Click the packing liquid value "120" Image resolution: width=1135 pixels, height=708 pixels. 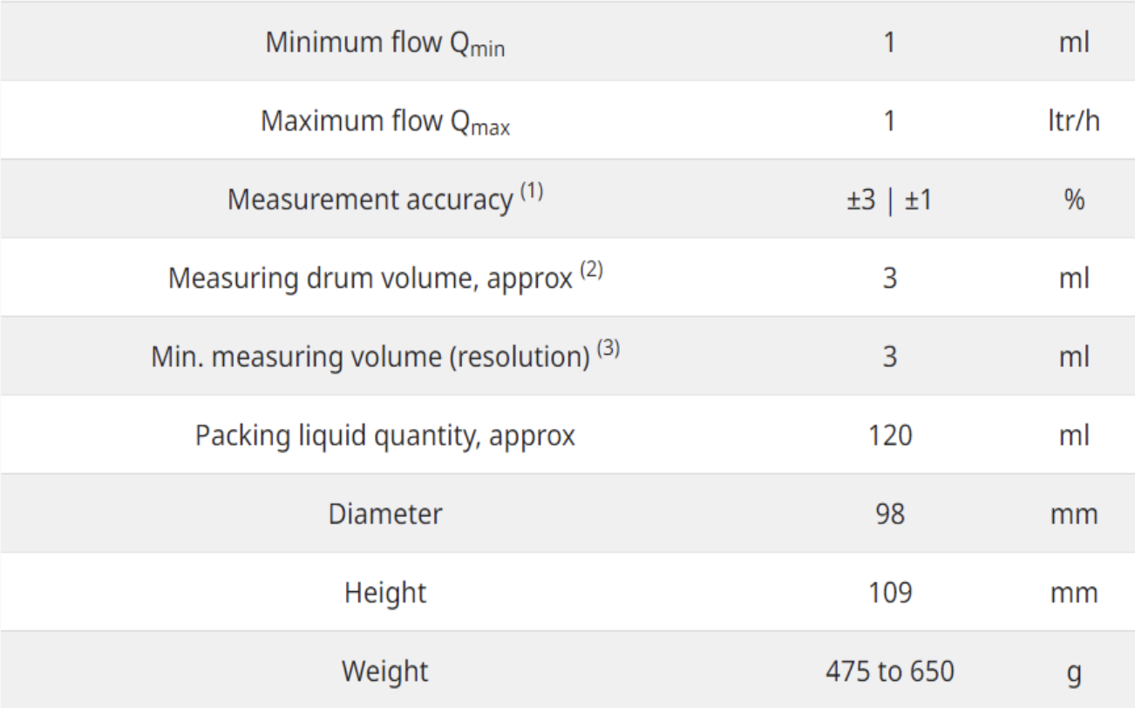889,435
